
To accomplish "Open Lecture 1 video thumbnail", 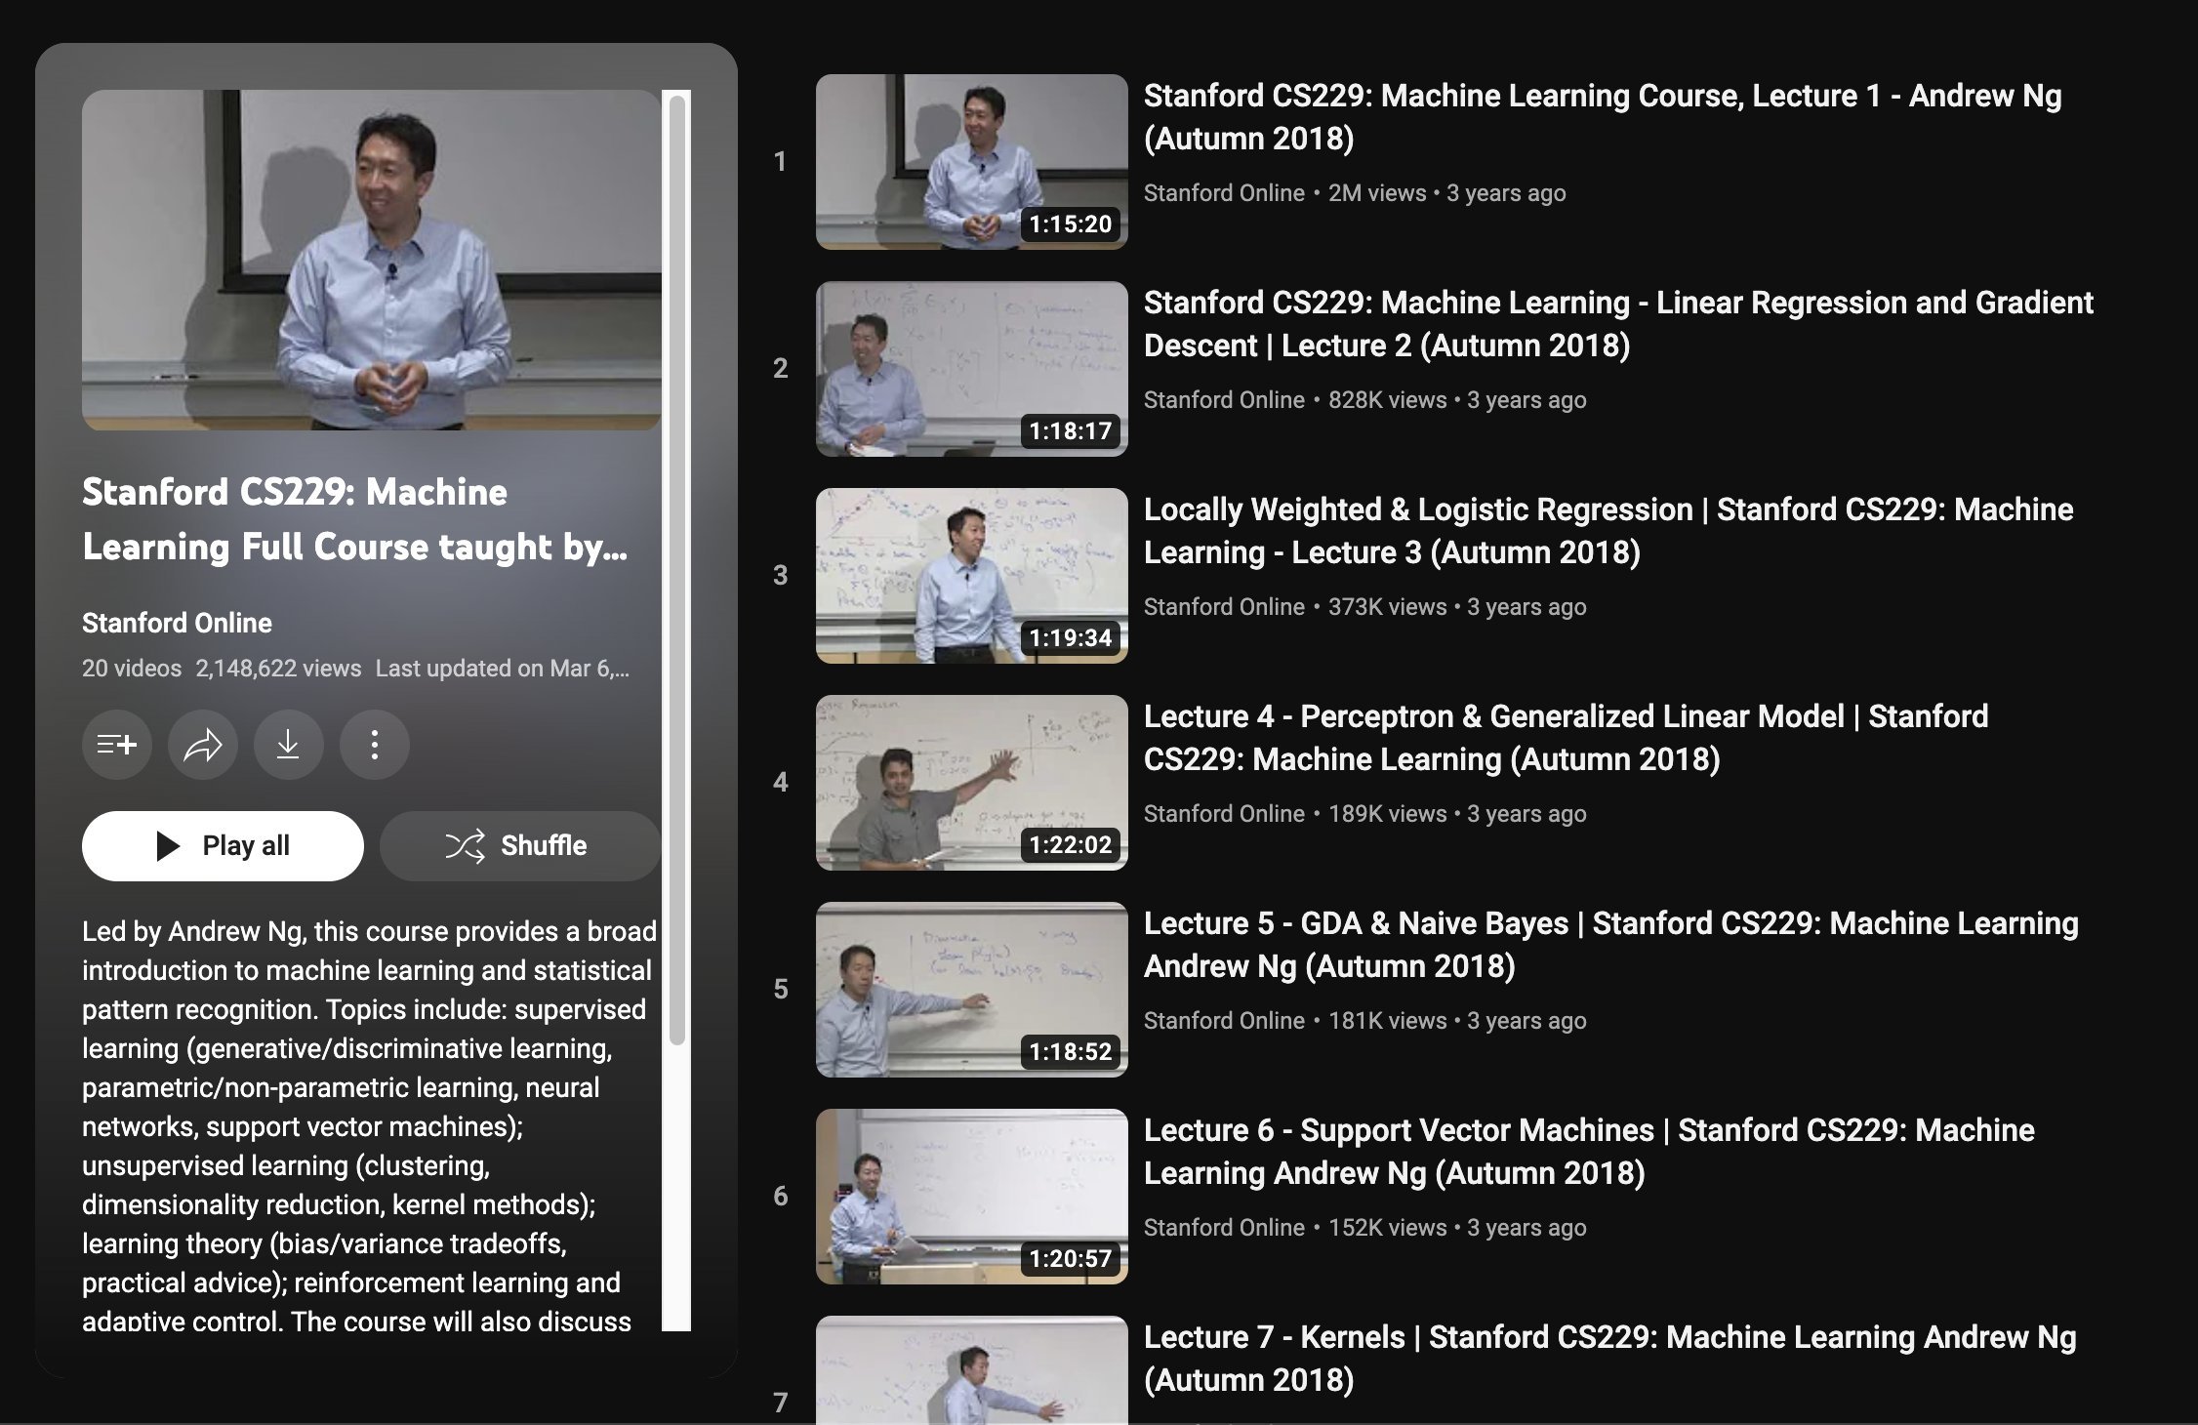I will pyautogui.click(x=971, y=161).
